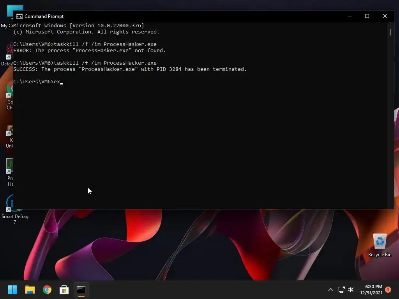Open the clock and date panel

371,290
